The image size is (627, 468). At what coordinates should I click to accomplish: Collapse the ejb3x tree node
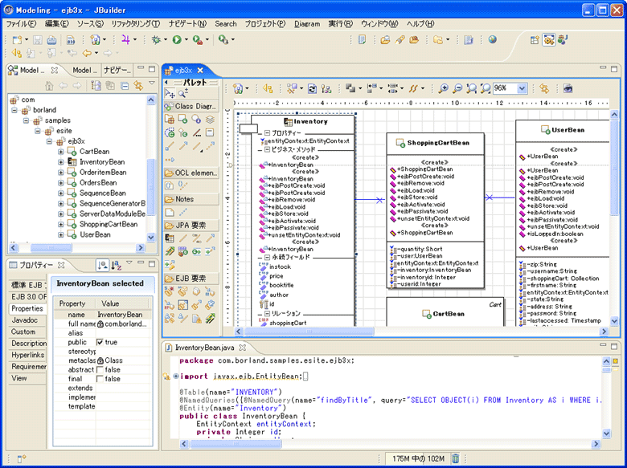(50, 141)
